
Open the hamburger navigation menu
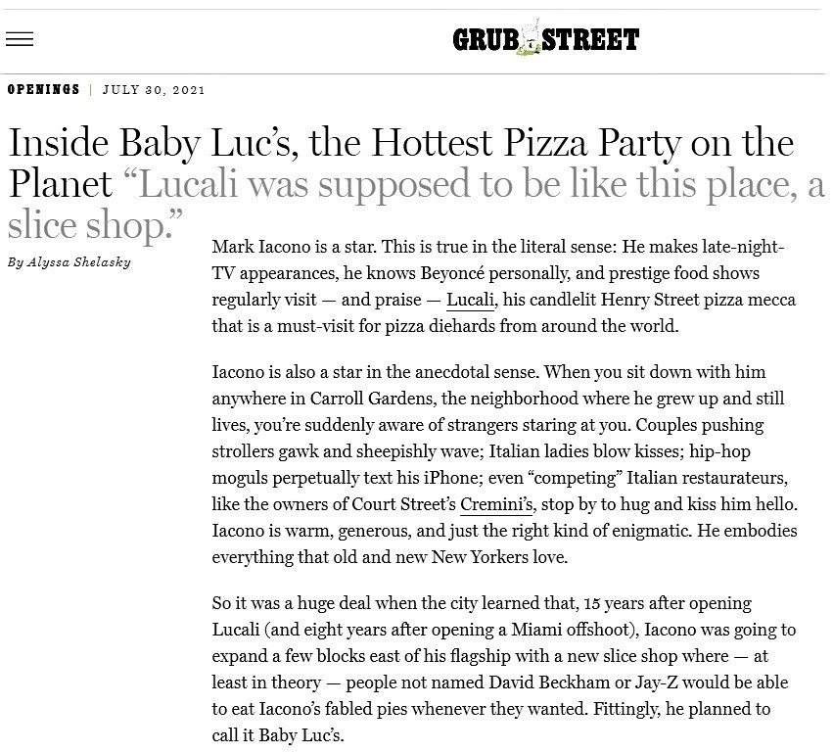point(20,39)
